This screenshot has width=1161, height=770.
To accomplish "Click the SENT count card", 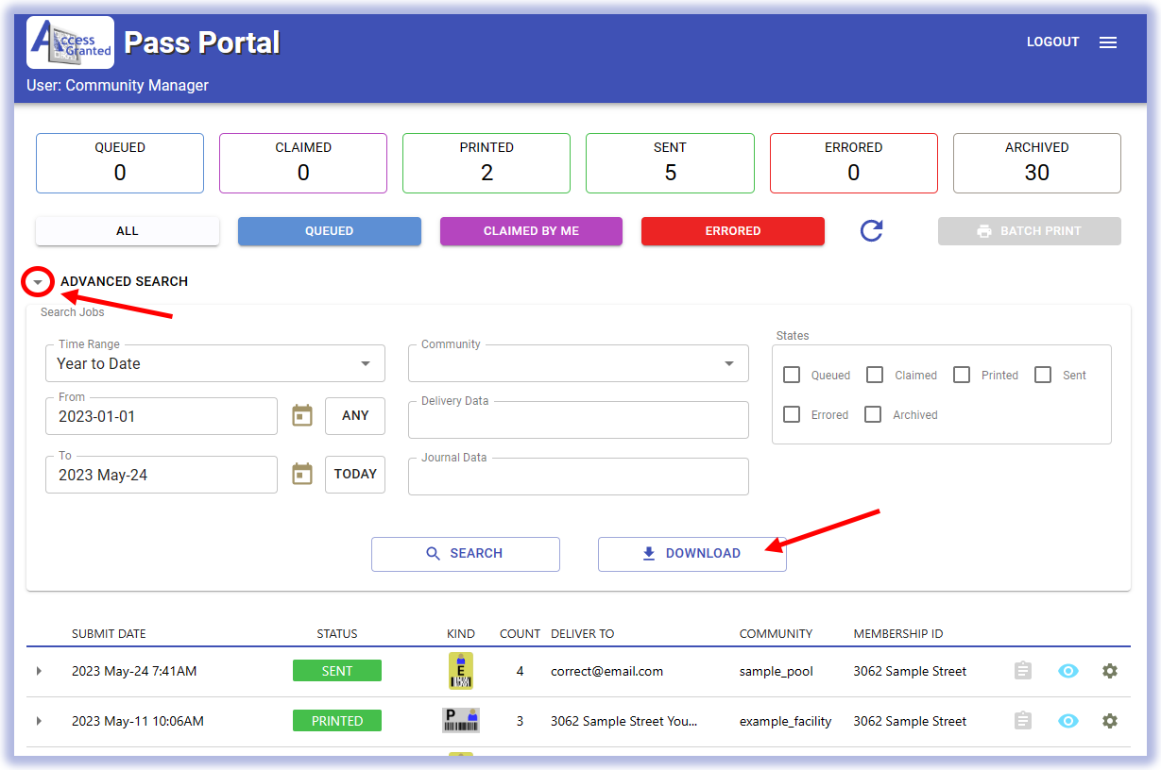I will point(670,163).
